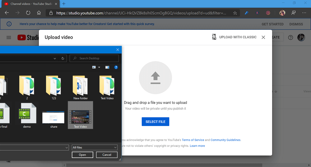Open the browser profile avatar
This screenshot has width=311, height=167.
click(282, 13)
